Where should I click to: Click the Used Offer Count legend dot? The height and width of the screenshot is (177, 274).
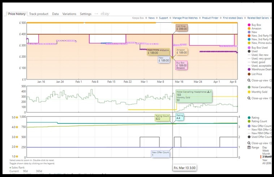248,137
